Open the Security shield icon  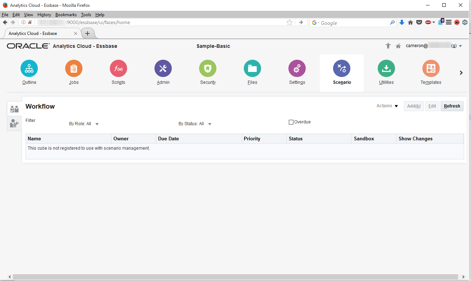coord(208,68)
